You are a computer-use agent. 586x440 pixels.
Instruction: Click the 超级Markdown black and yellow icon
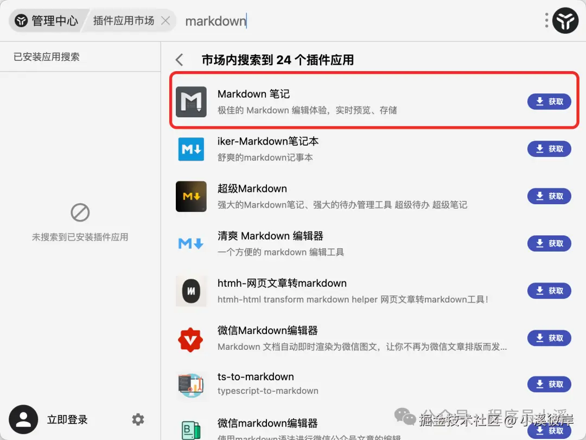click(191, 197)
